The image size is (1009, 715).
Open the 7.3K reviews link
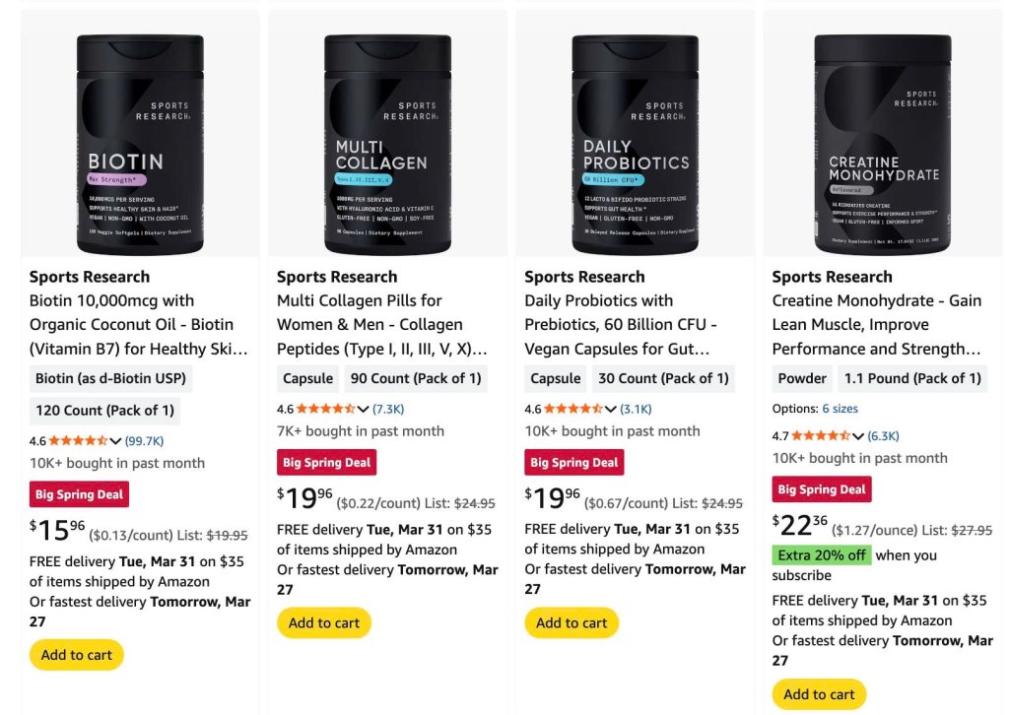click(x=388, y=409)
